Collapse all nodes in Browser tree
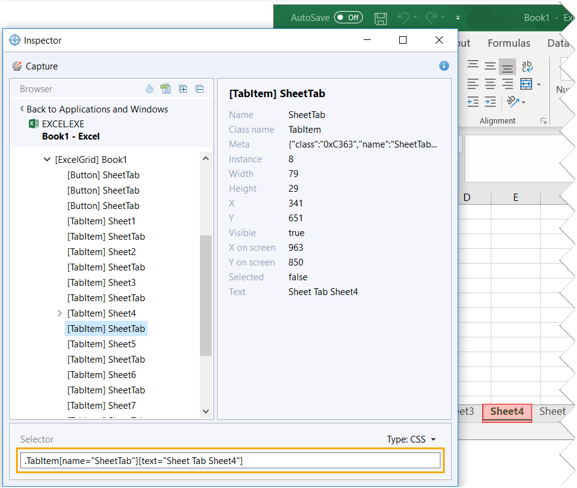The width and height of the screenshot is (577, 488). (199, 89)
